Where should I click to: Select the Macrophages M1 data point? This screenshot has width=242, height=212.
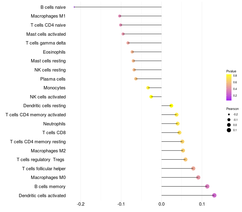tap(119, 16)
